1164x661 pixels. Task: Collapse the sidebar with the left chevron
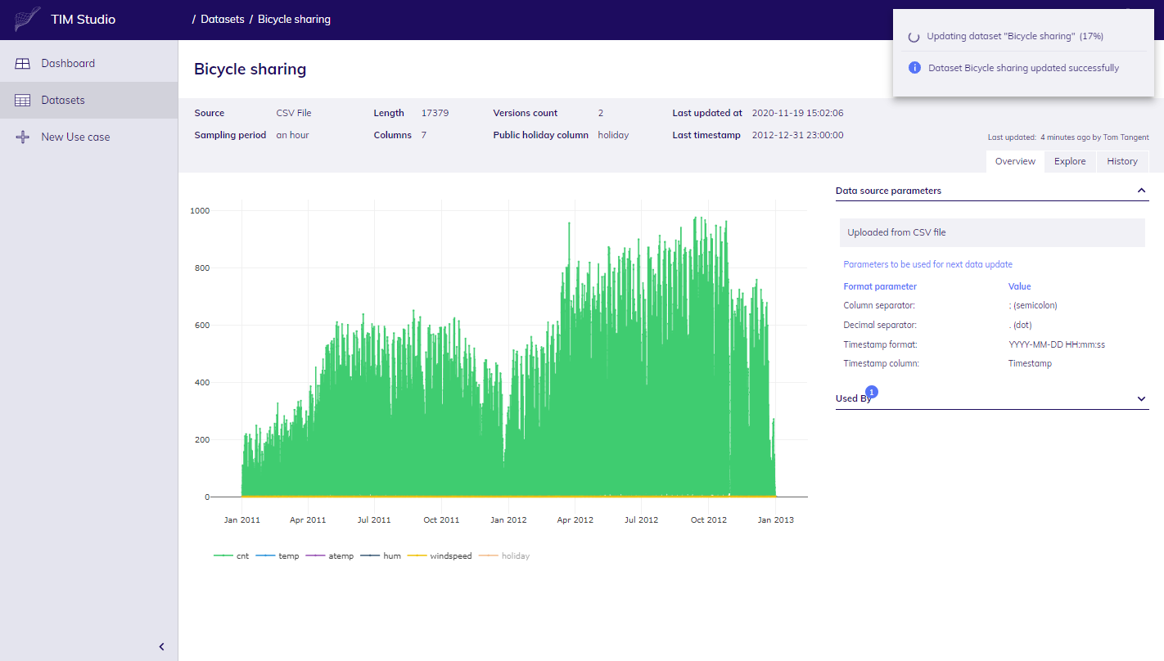pos(161,646)
